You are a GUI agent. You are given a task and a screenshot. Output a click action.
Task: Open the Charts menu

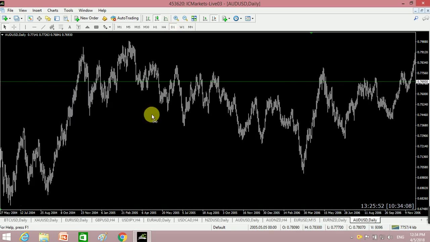pos(53,10)
